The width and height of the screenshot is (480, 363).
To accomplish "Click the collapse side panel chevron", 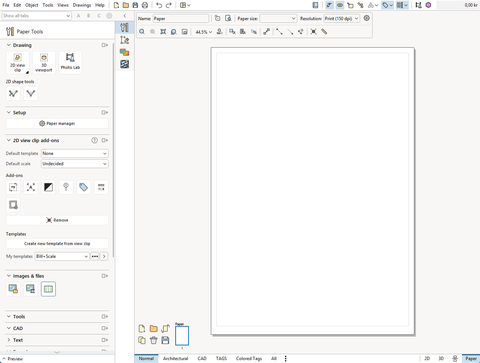I will [125, 16].
